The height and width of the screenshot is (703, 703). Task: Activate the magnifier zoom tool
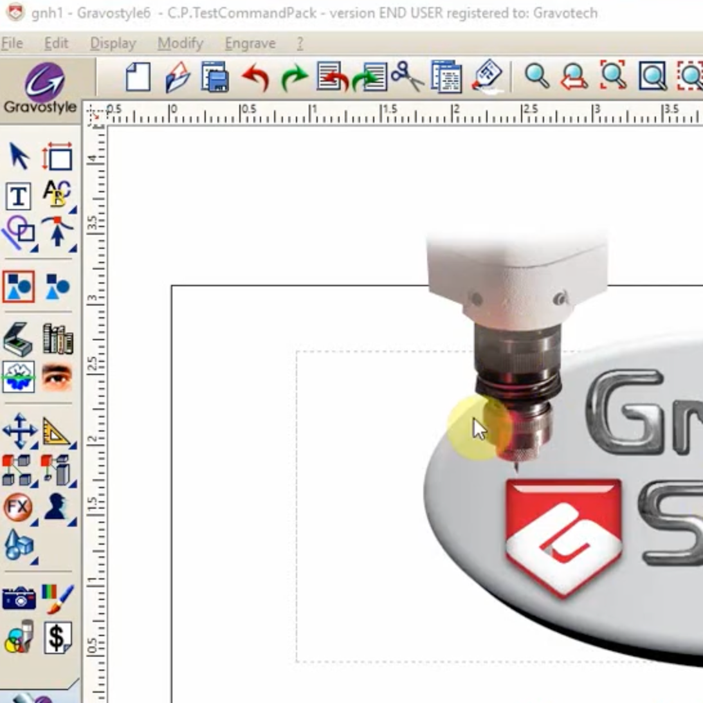pos(536,77)
